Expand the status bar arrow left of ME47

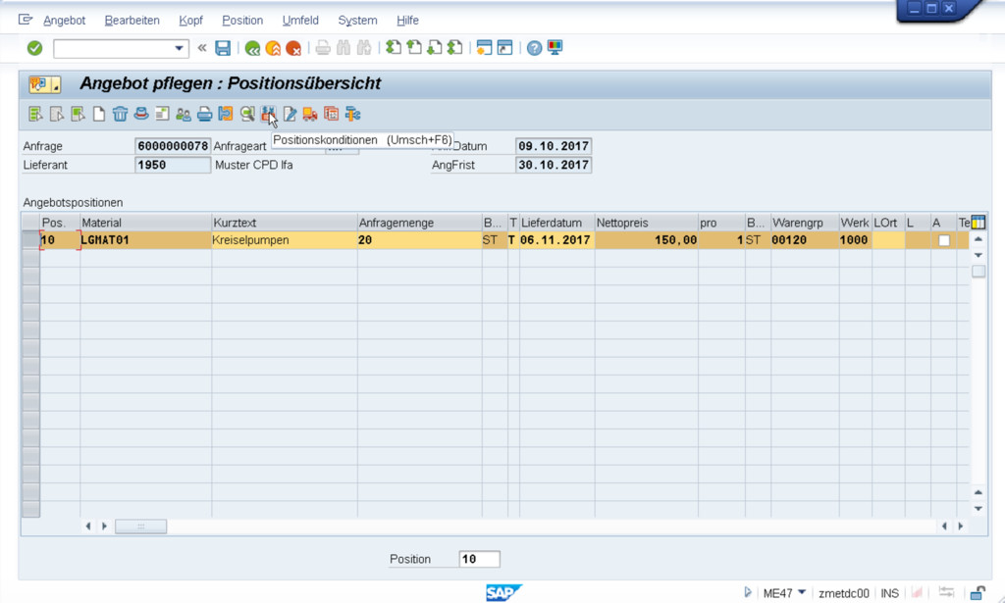click(x=749, y=592)
